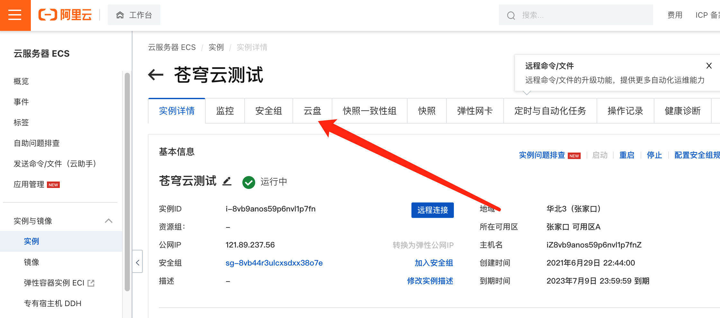The height and width of the screenshot is (318, 720).
Task: Switch to the 实例详情 tab
Action: [x=177, y=111]
